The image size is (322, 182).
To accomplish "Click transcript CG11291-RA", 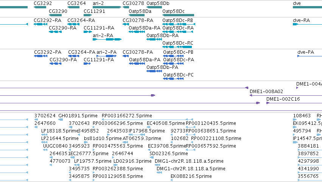I will point(88,32).
